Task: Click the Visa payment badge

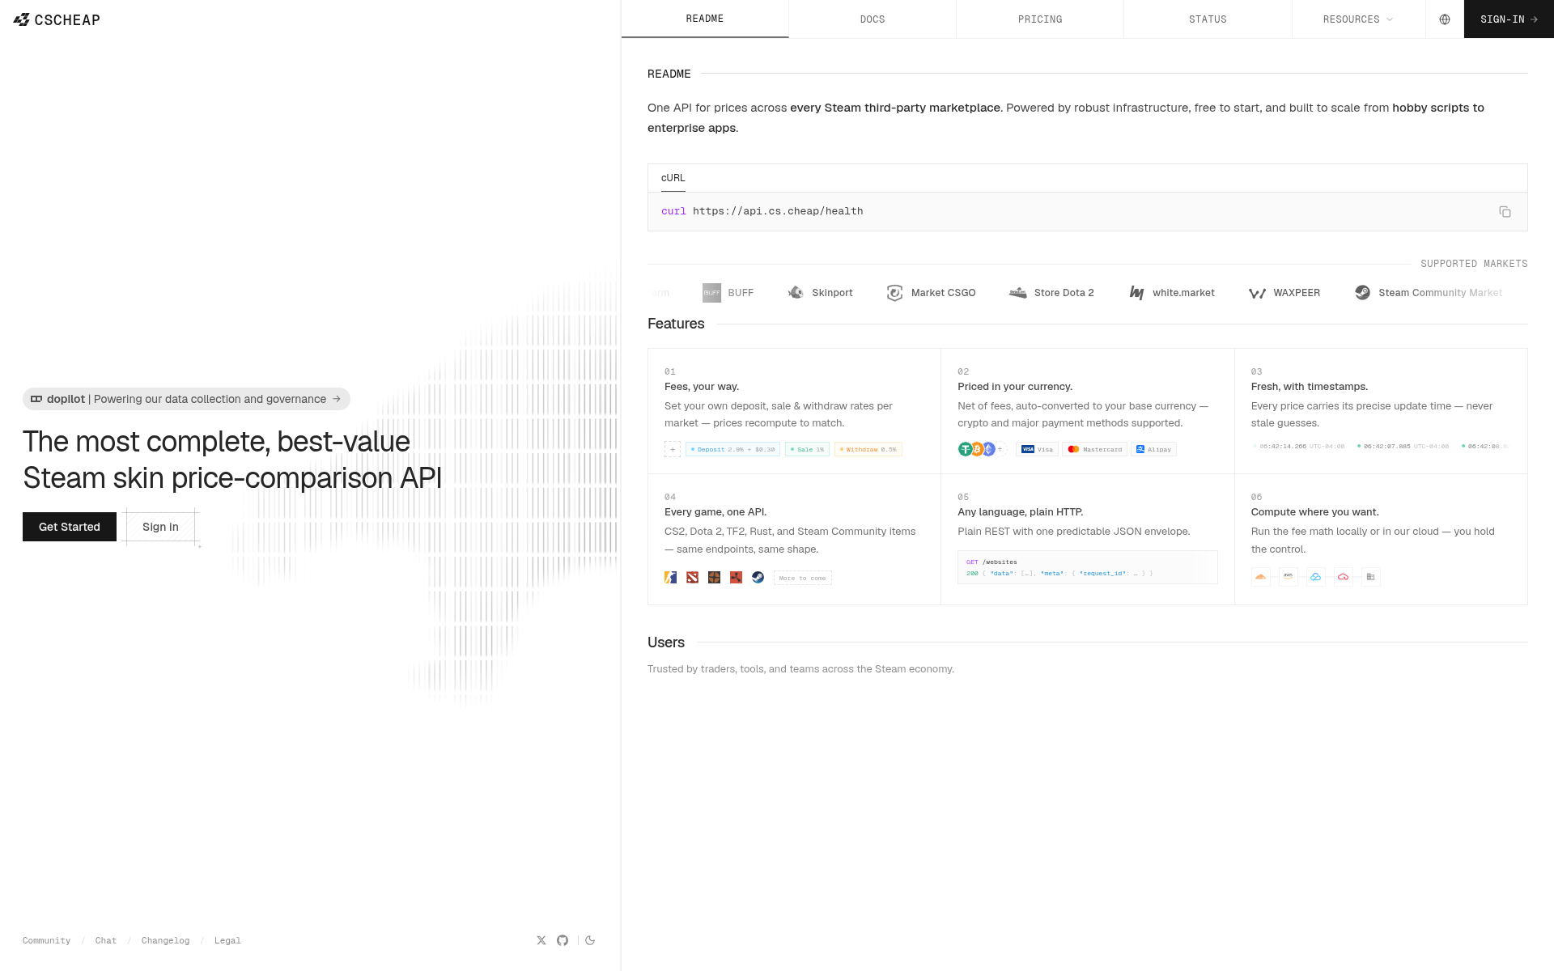Action: point(1037,449)
